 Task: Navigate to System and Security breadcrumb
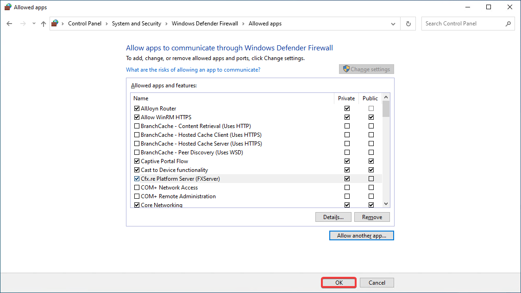tap(137, 24)
